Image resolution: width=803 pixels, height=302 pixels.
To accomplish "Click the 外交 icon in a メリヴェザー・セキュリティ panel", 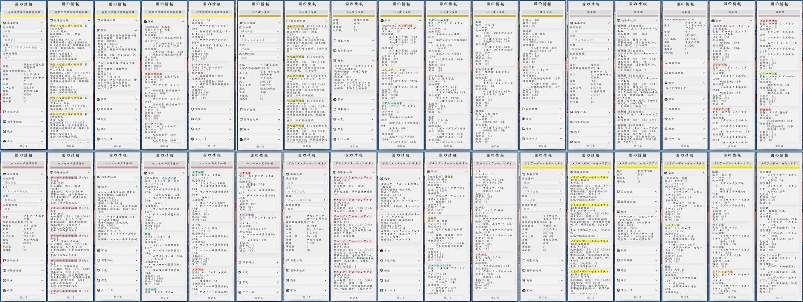I will pyautogui.click(x=619, y=270).
